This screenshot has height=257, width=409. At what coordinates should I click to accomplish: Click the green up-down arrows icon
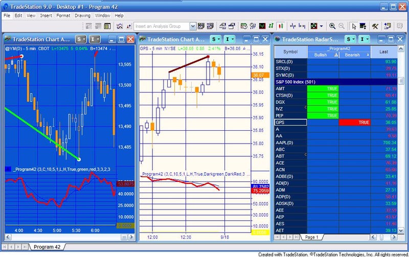pos(271,26)
